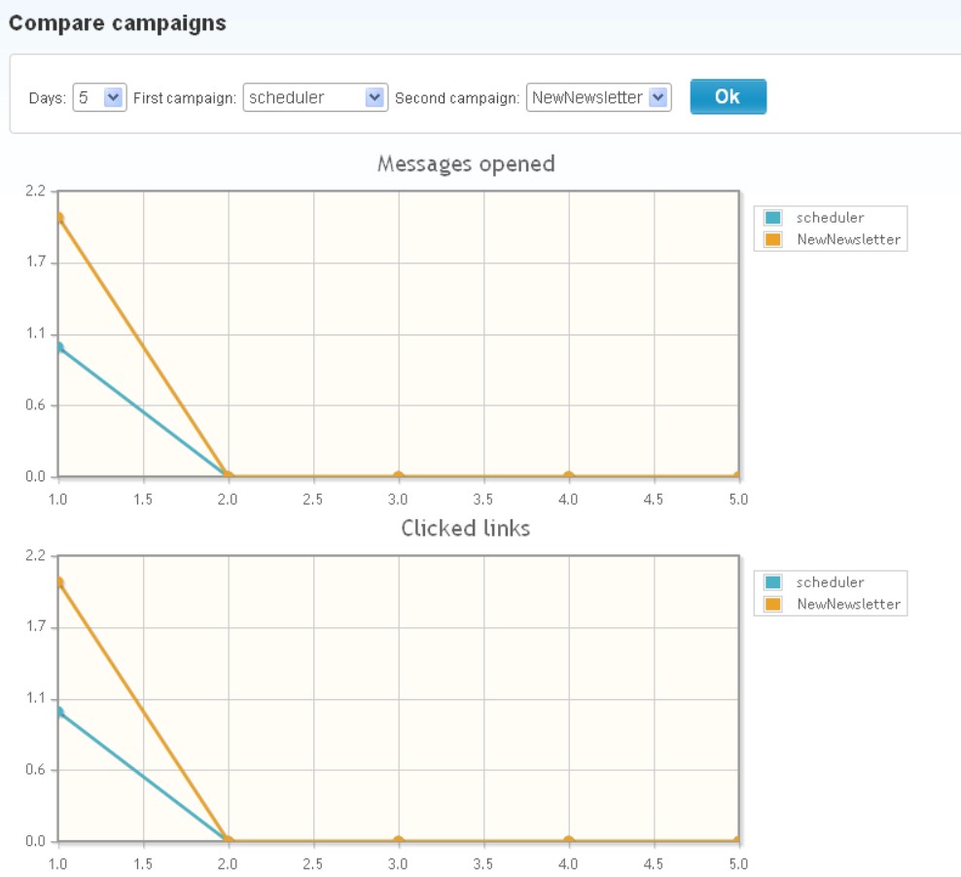Click day 3 data point in Clicked links
Image resolution: width=961 pixels, height=877 pixels.
coord(398,841)
